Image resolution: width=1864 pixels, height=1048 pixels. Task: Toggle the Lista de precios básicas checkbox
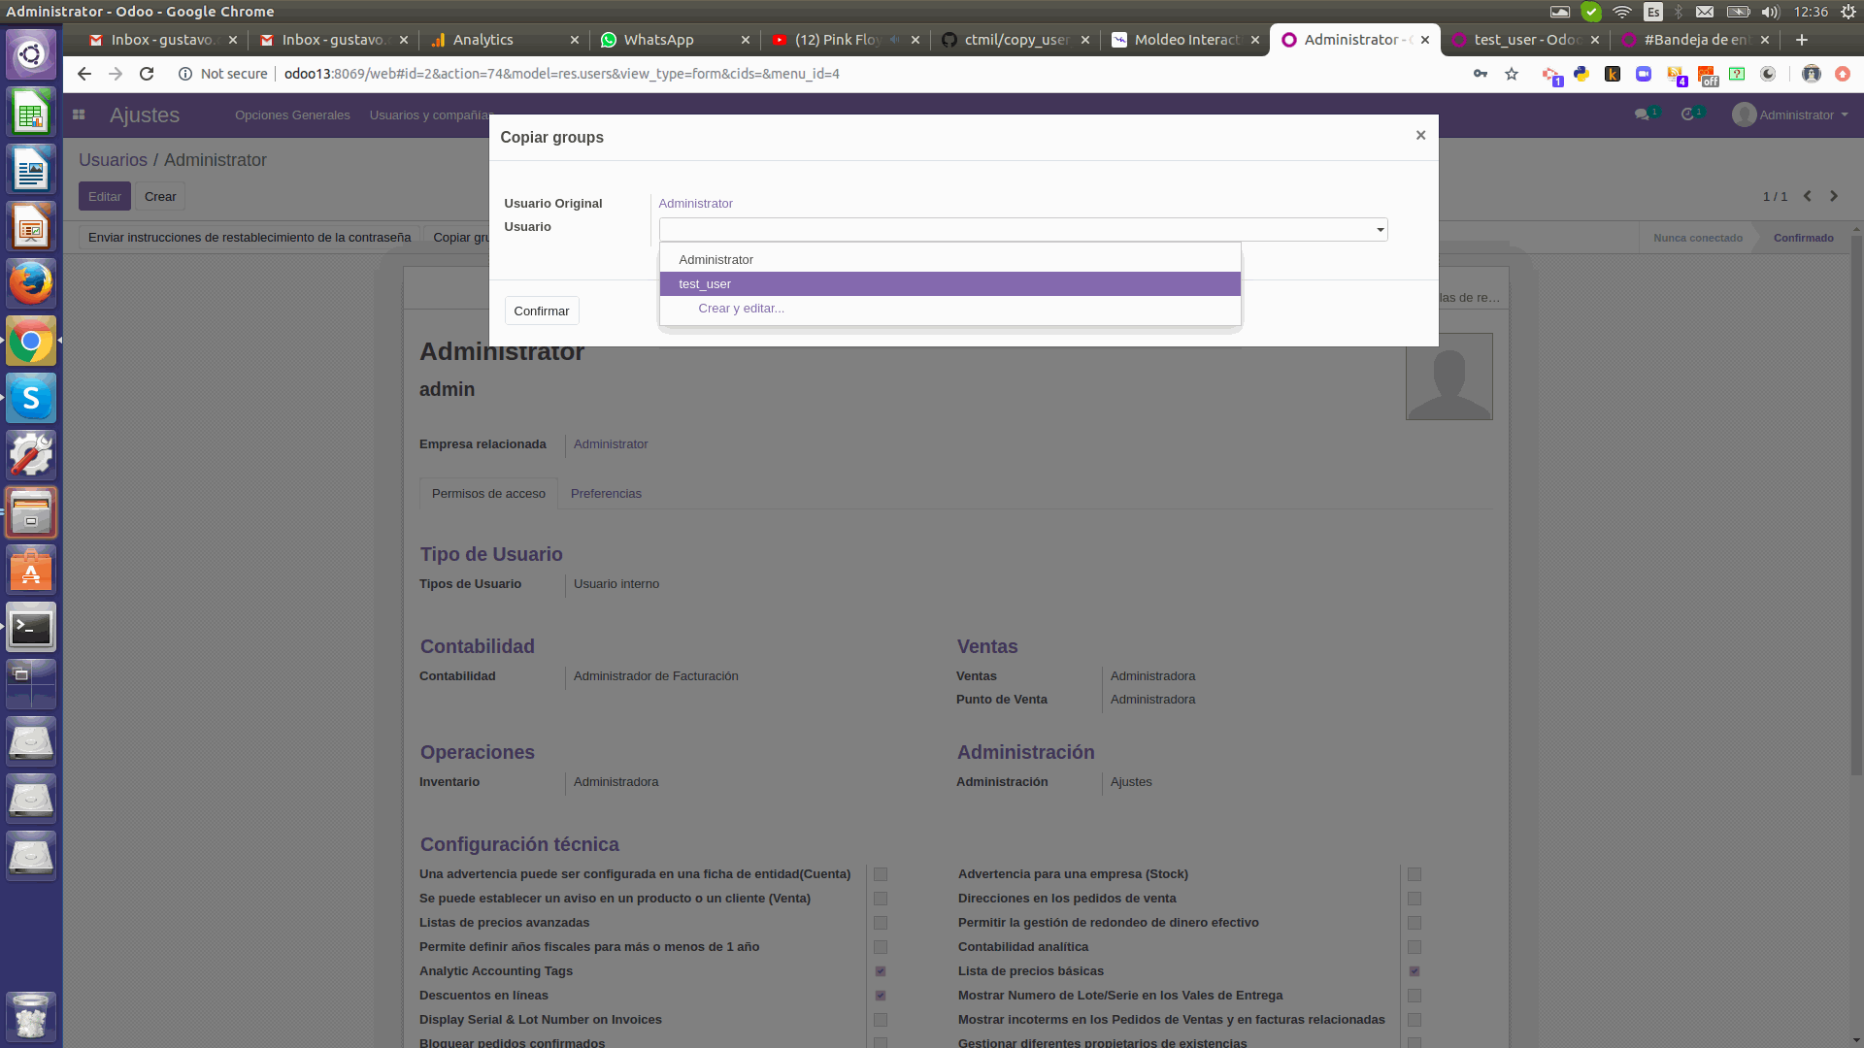click(1415, 971)
